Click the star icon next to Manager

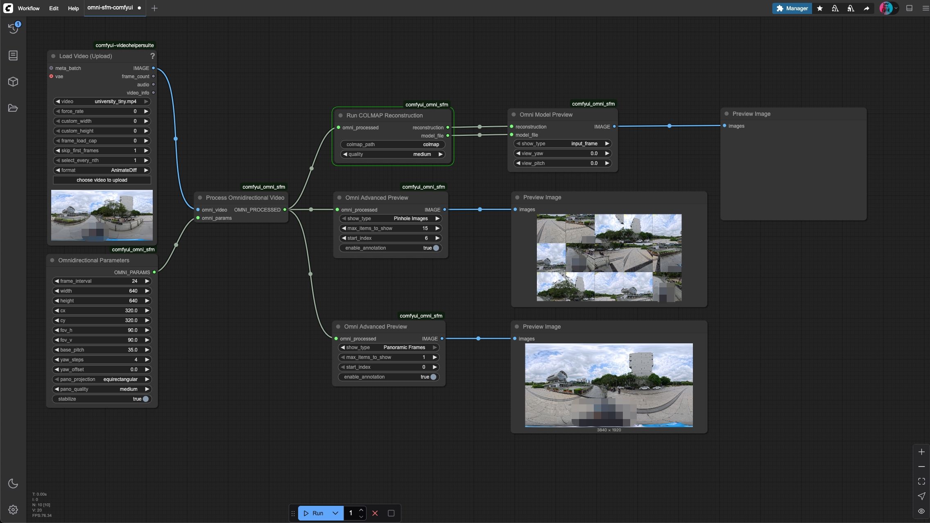pos(820,8)
